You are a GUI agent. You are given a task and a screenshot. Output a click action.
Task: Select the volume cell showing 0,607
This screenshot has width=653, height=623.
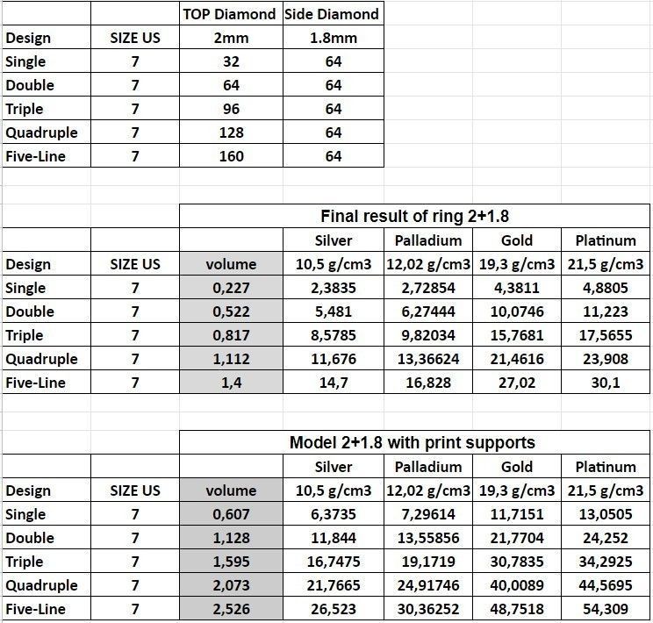[x=232, y=514]
